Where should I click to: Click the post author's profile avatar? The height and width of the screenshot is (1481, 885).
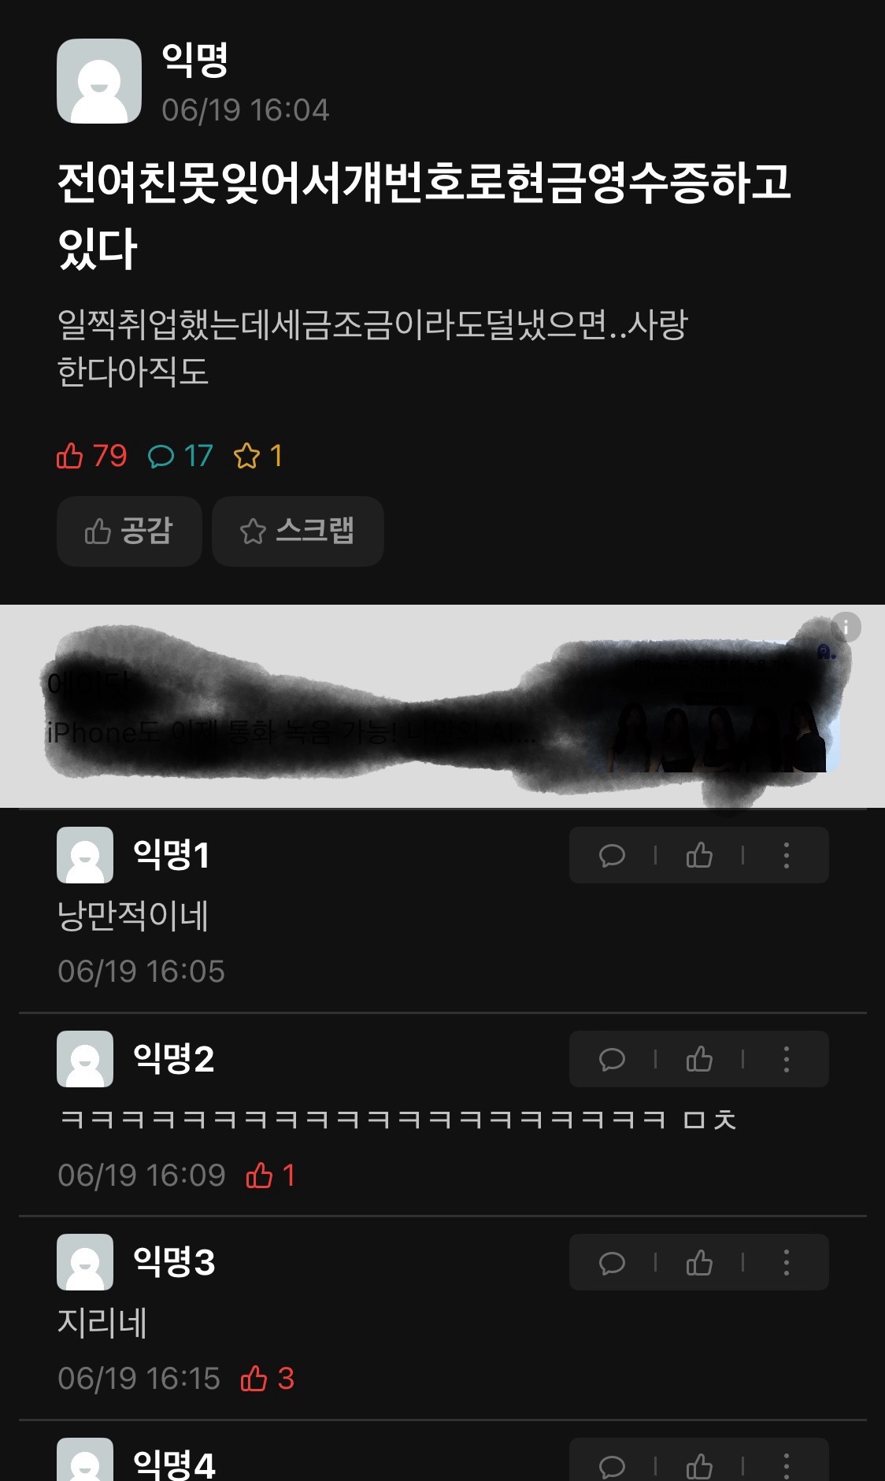pos(99,81)
